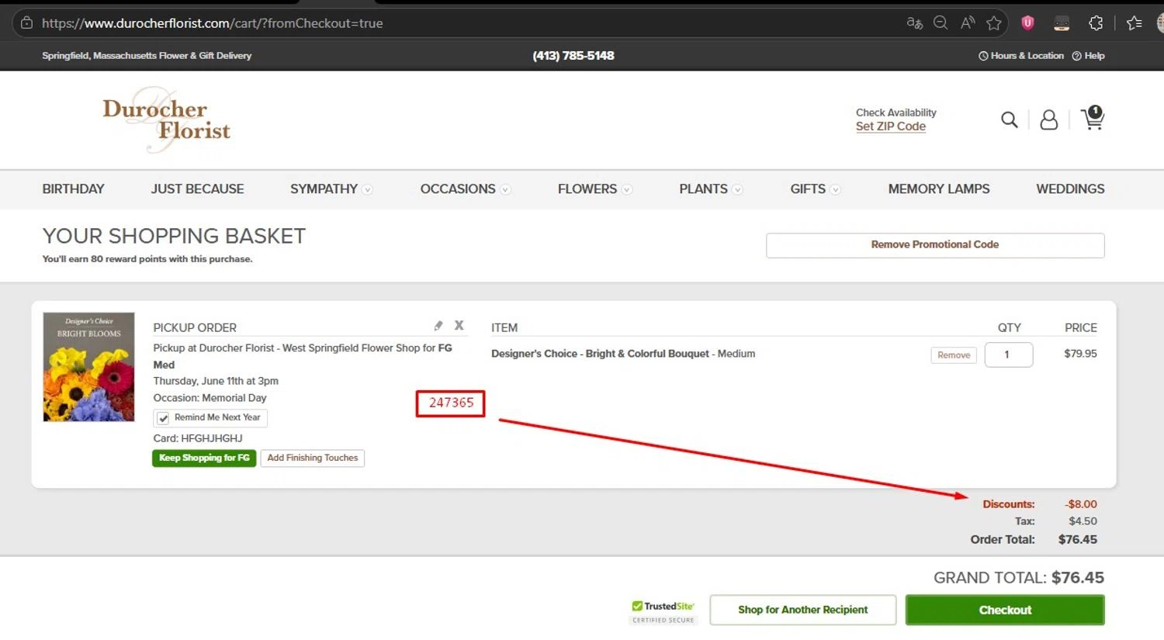1164x640 pixels.
Task: Click the -$8.00 discount amount
Action: (x=1080, y=504)
